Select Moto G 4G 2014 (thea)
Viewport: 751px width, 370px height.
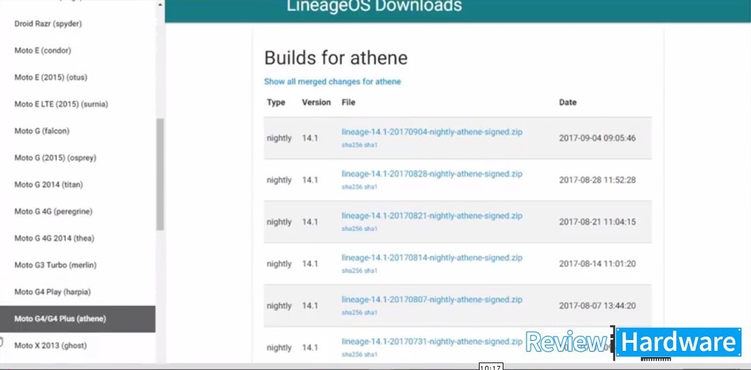coord(54,238)
